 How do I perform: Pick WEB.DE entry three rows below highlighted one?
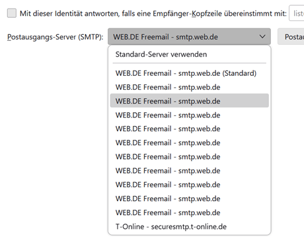point(190,143)
